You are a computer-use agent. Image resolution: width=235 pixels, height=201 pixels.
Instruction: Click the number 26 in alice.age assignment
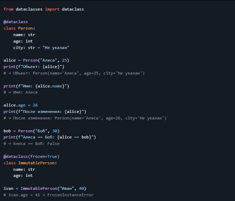[35, 105]
